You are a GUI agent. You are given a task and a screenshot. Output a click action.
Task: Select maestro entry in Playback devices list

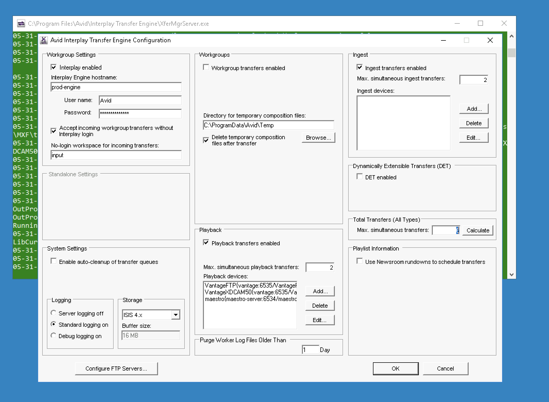tap(250, 299)
